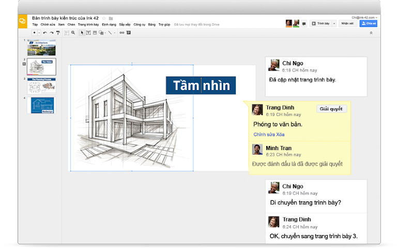The width and height of the screenshot is (397, 248).
Task: Click the undo arrow in the toolbar
Action: [45, 33]
